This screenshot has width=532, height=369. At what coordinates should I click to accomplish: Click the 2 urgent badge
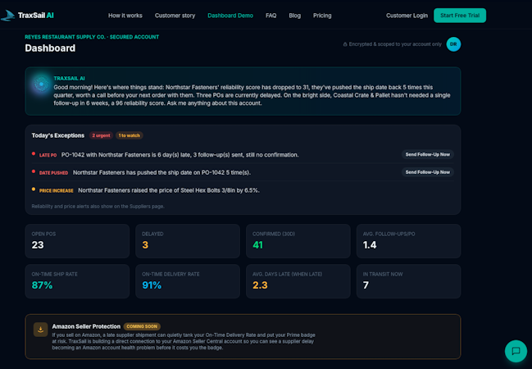point(101,135)
